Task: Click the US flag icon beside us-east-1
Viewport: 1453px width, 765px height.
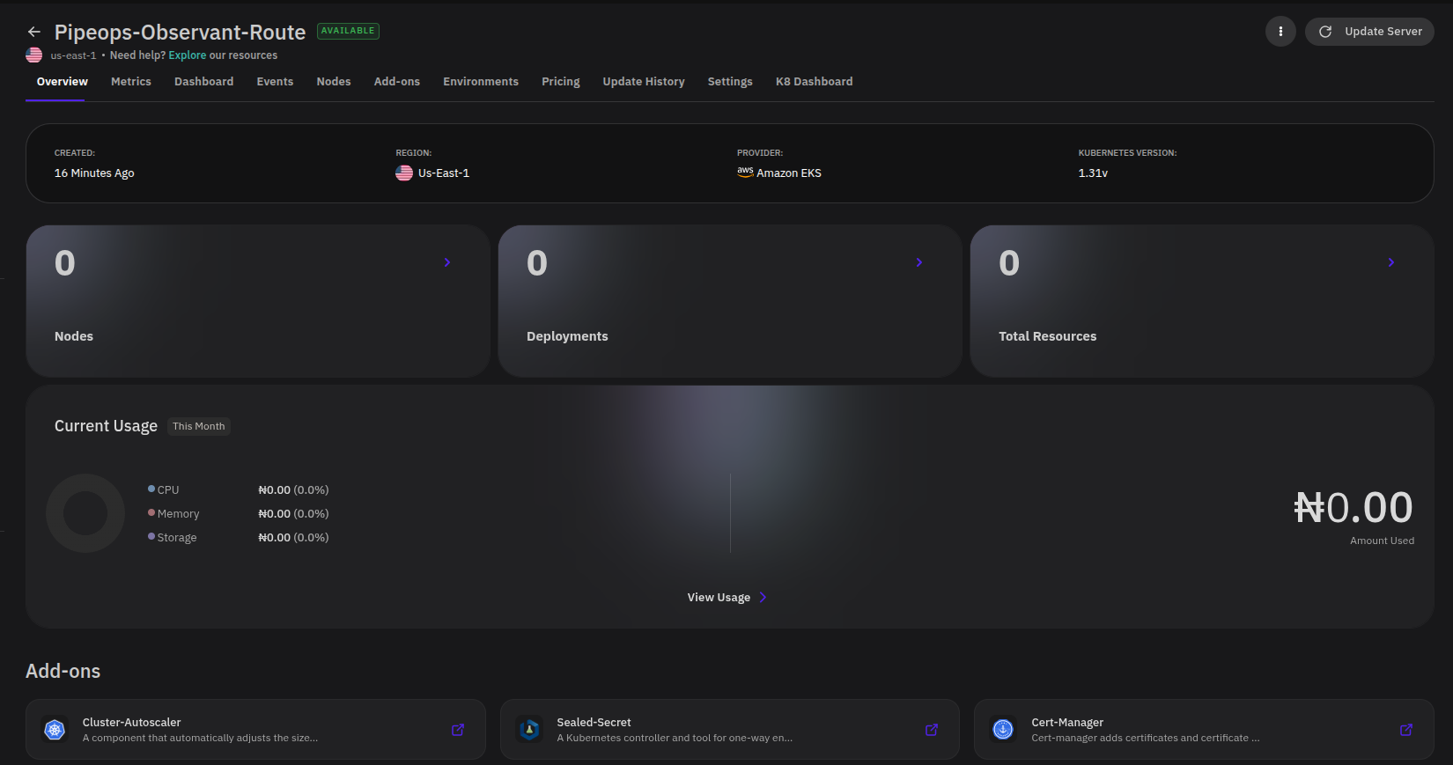Action: [34, 55]
